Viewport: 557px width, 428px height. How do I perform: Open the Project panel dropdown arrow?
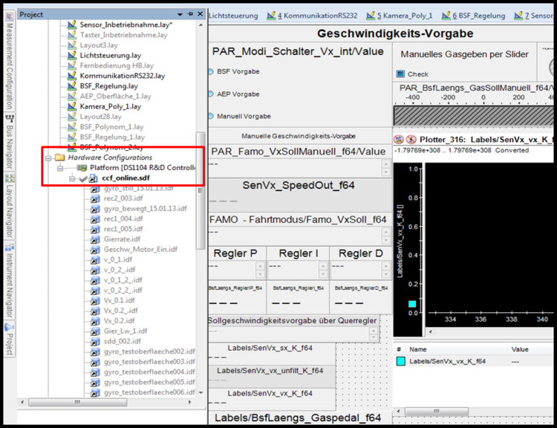[x=180, y=14]
